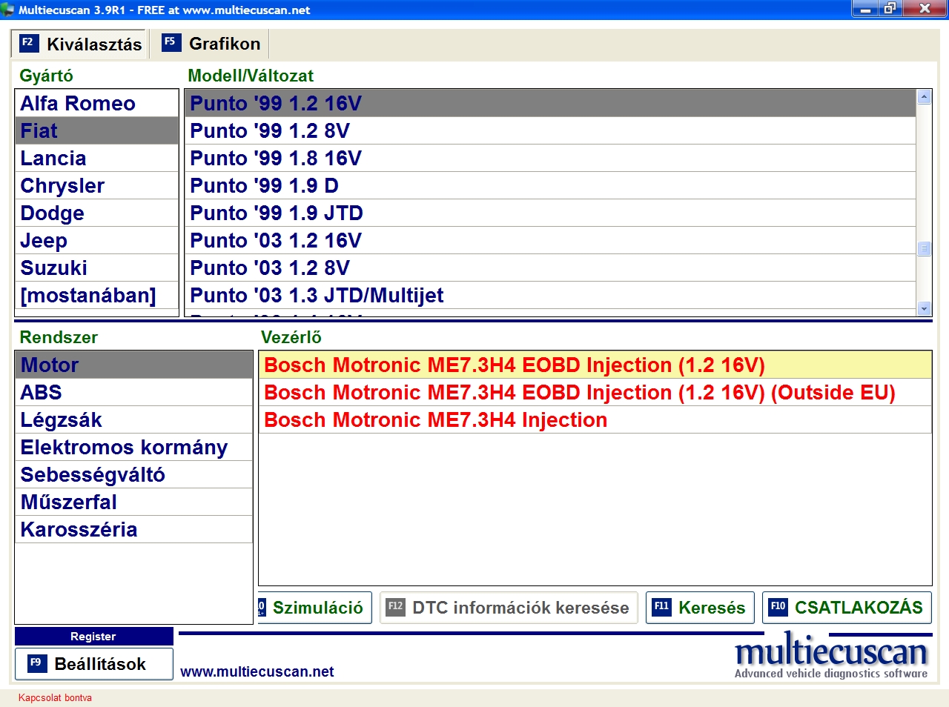
Task: Select Punto '03 1.2 8V
Action: click(550, 268)
